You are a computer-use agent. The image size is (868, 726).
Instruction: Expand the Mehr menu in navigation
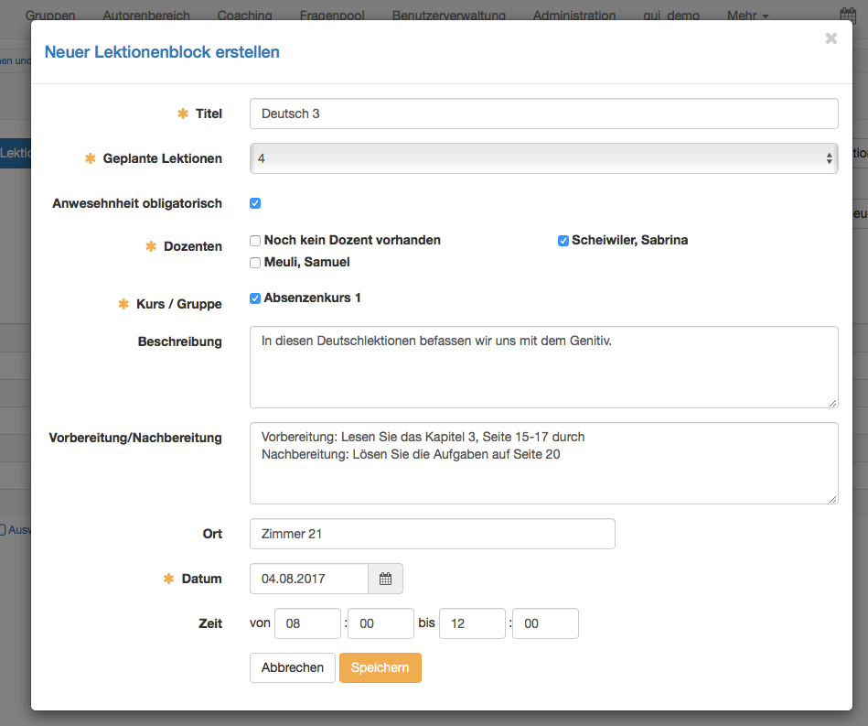[747, 16]
